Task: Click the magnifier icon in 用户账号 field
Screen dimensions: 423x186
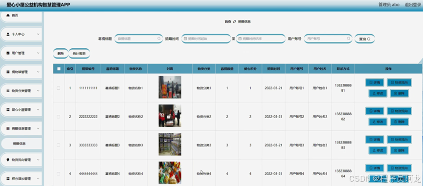Action: [348, 39]
